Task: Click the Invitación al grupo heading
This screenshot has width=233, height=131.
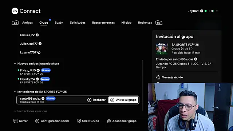Action: tap(175, 36)
